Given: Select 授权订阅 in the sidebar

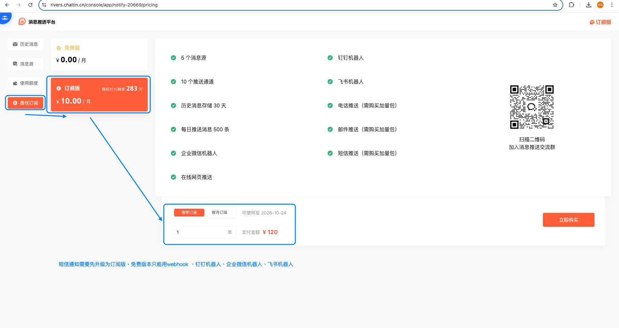Looking at the screenshot, I should (x=25, y=103).
